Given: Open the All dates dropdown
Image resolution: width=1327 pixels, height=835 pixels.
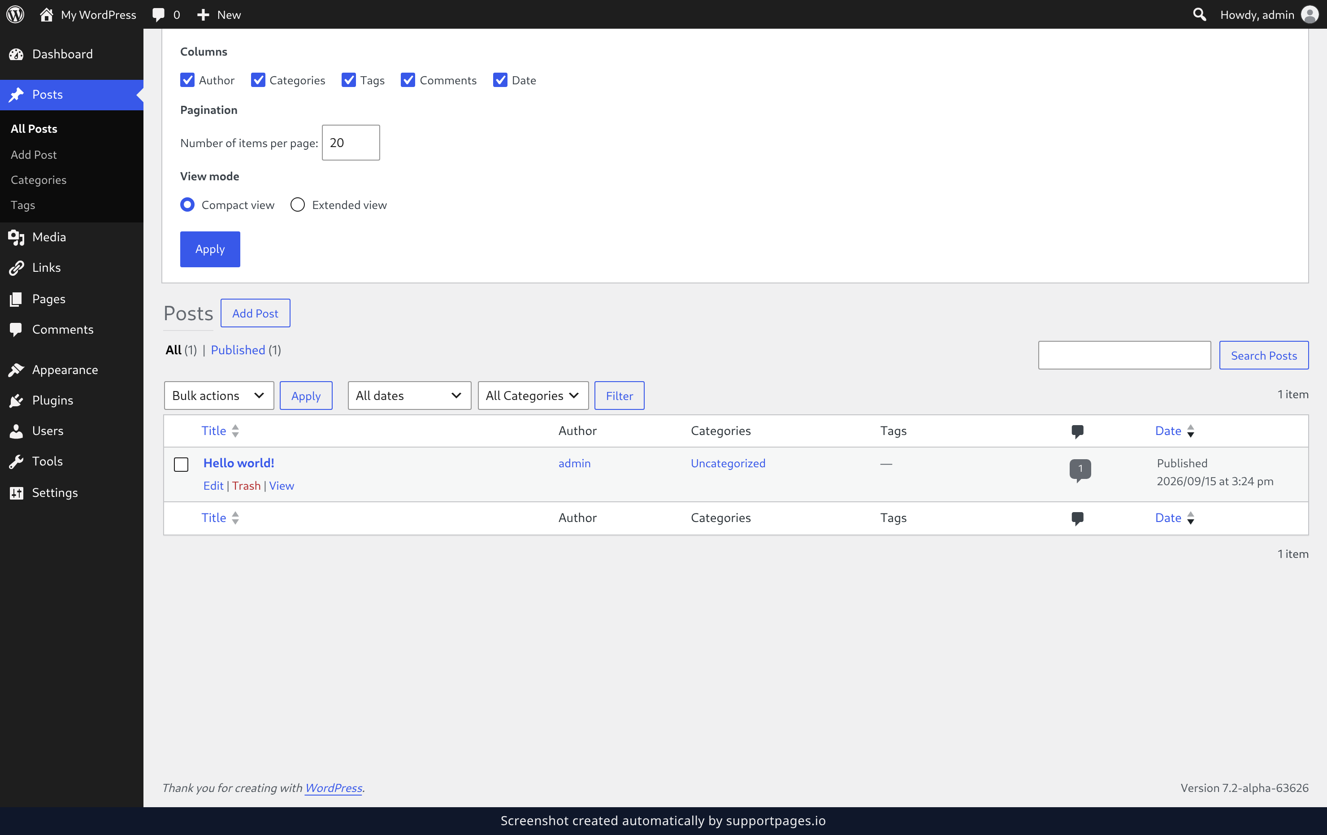Looking at the screenshot, I should [x=409, y=396].
